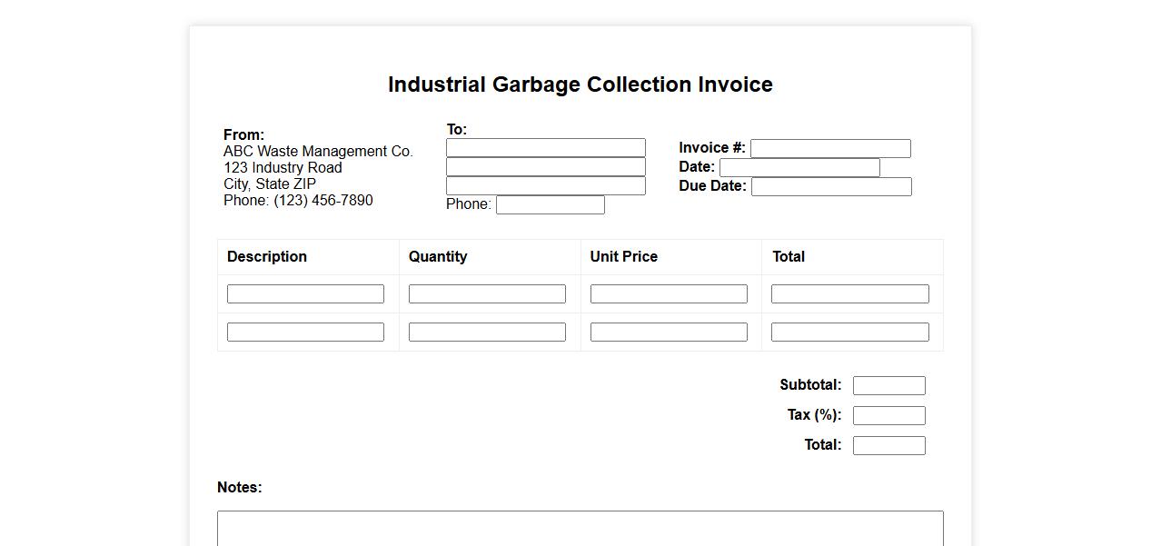The image size is (1161, 546).
Task: Focus second row Quantity field
Action: (487, 333)
